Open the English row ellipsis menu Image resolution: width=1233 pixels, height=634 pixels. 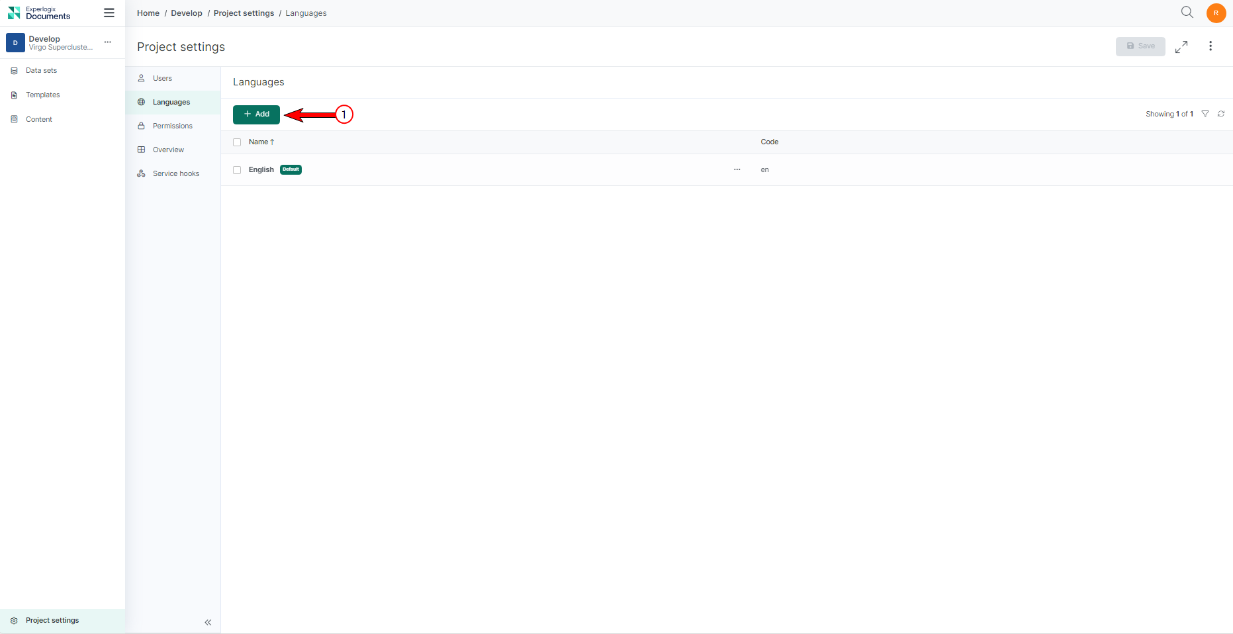(737, 169)
